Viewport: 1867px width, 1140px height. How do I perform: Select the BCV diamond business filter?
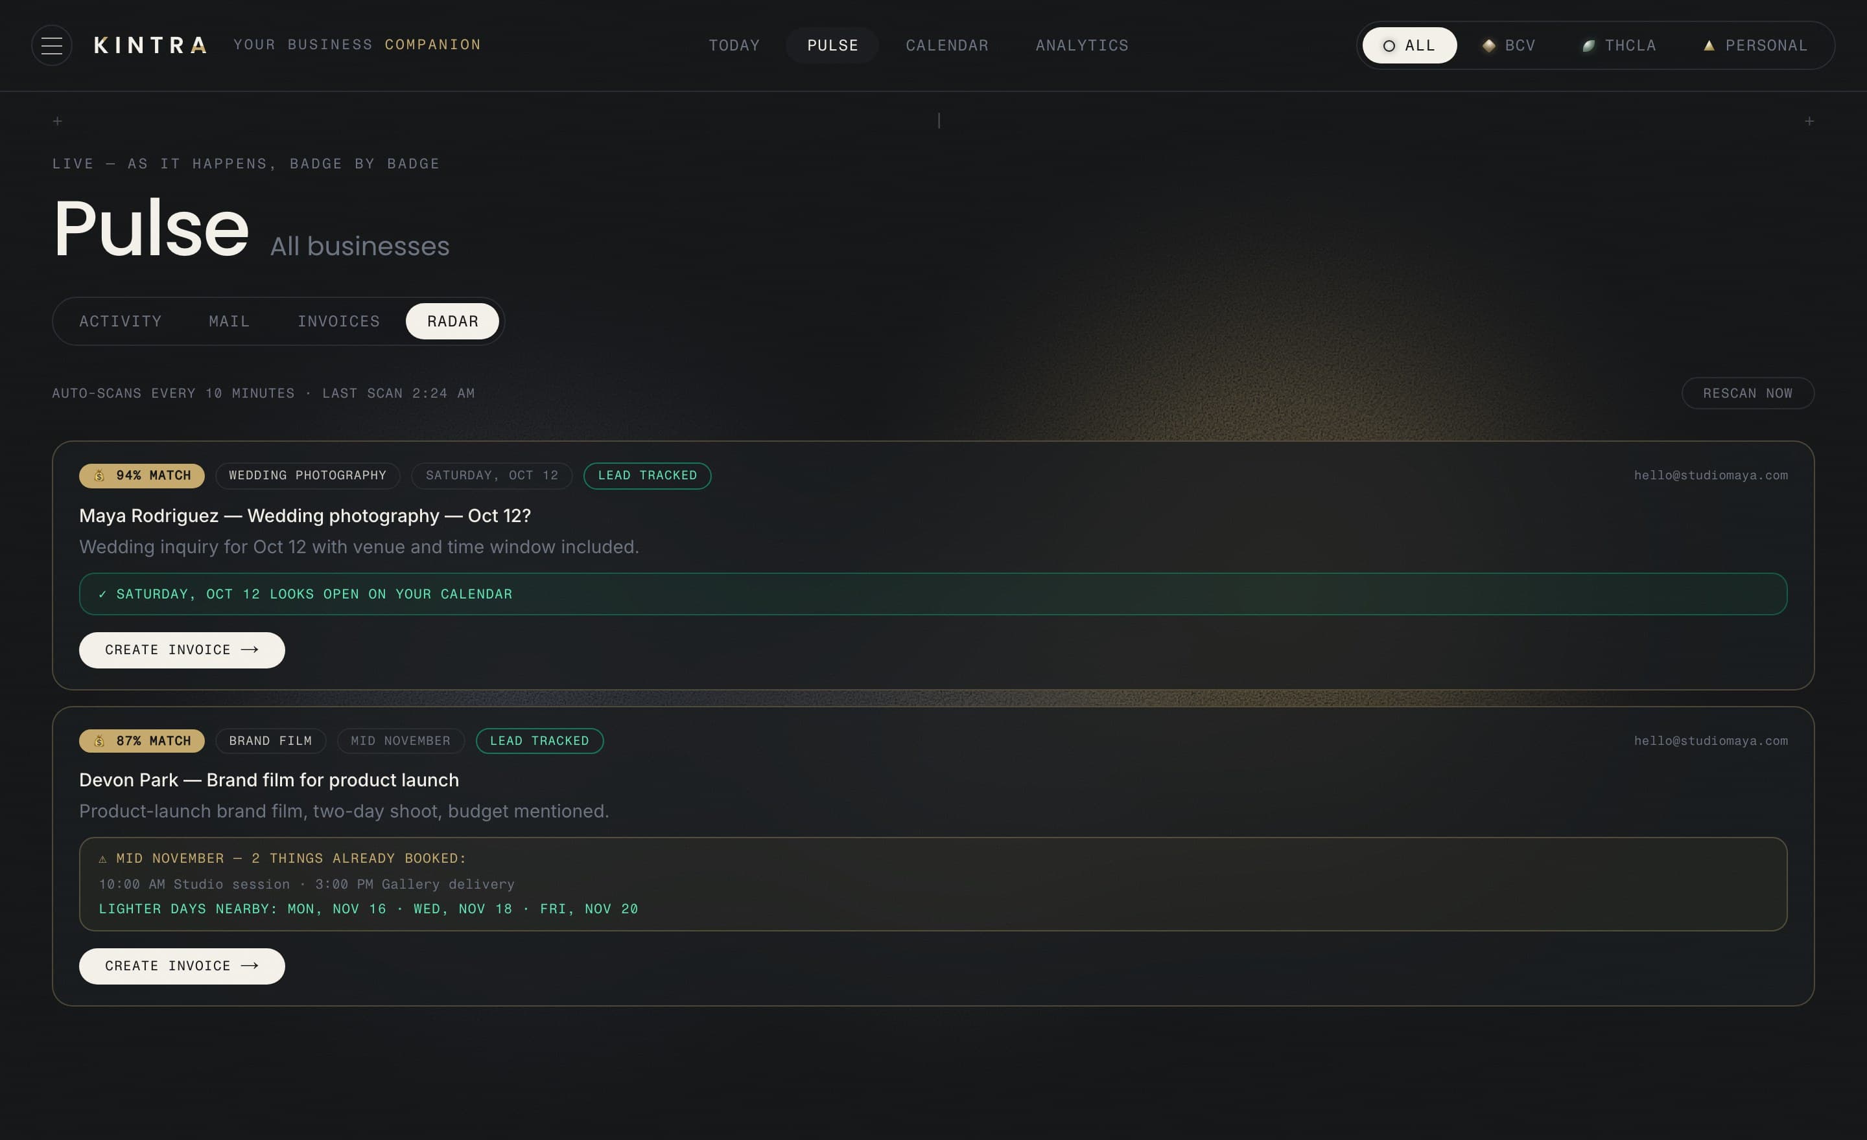pos(1508,45)
